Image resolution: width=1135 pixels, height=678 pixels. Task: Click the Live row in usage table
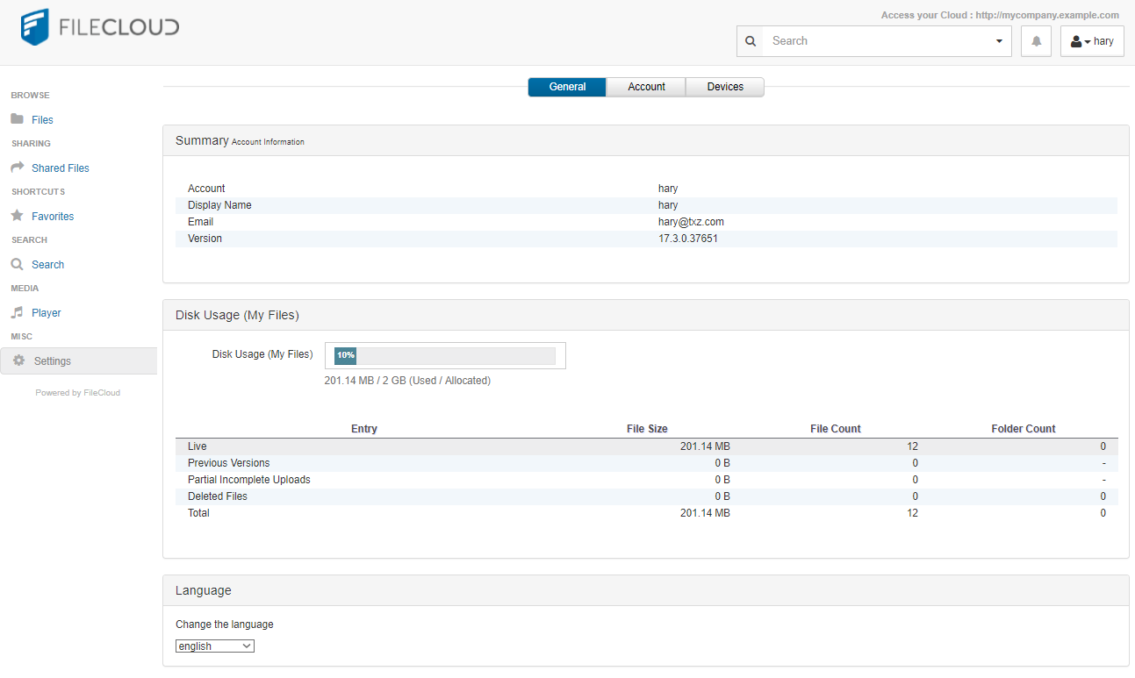click(646, 446)
